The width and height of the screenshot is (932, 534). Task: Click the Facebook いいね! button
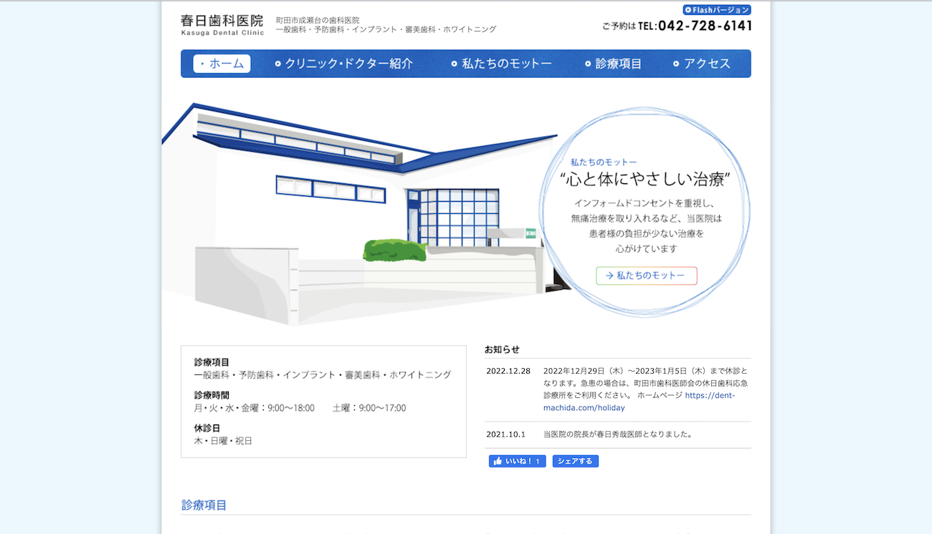tap(517, 461)
